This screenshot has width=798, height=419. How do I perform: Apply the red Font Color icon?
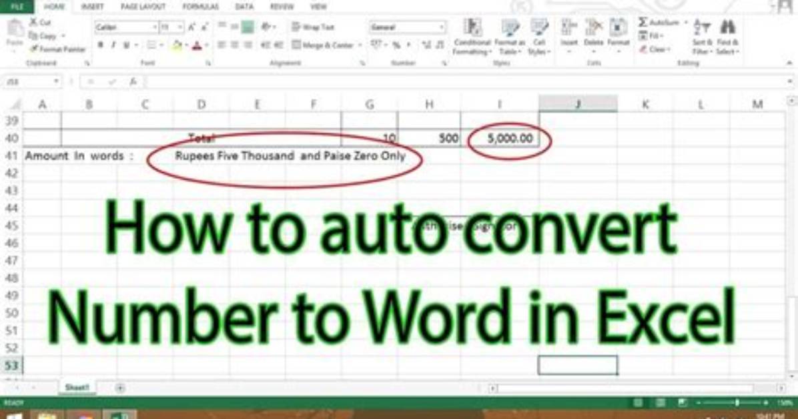[x=197, y=45]
